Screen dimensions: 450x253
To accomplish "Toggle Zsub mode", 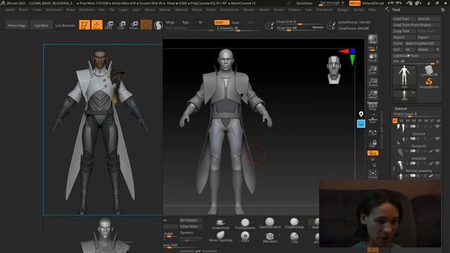I will [235, 22].
